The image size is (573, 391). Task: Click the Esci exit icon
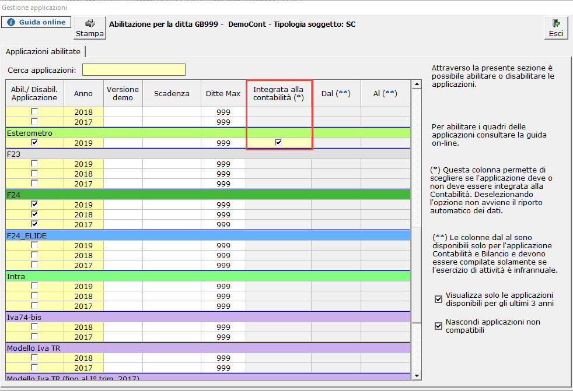click(x=556, y=24)
